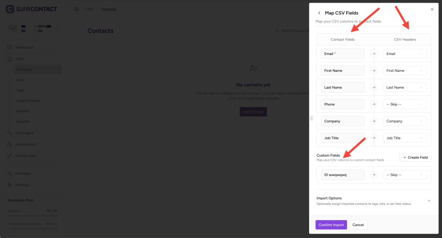Click the Dashboard icon in sidebar
Image resolution: width=442 pixels, height=238 pixels.
pyautogui.click(x=10, y=47)
